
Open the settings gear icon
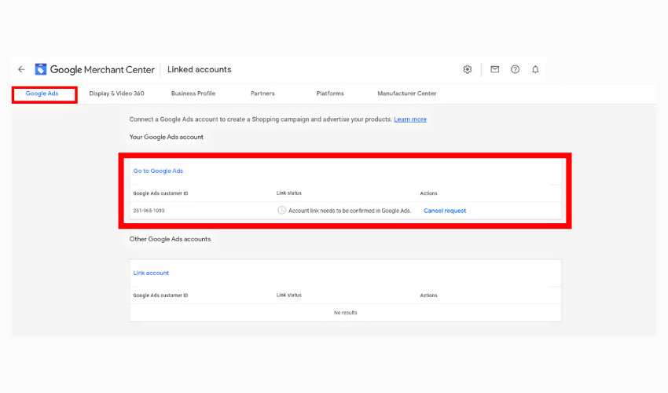tap(468, 69)
